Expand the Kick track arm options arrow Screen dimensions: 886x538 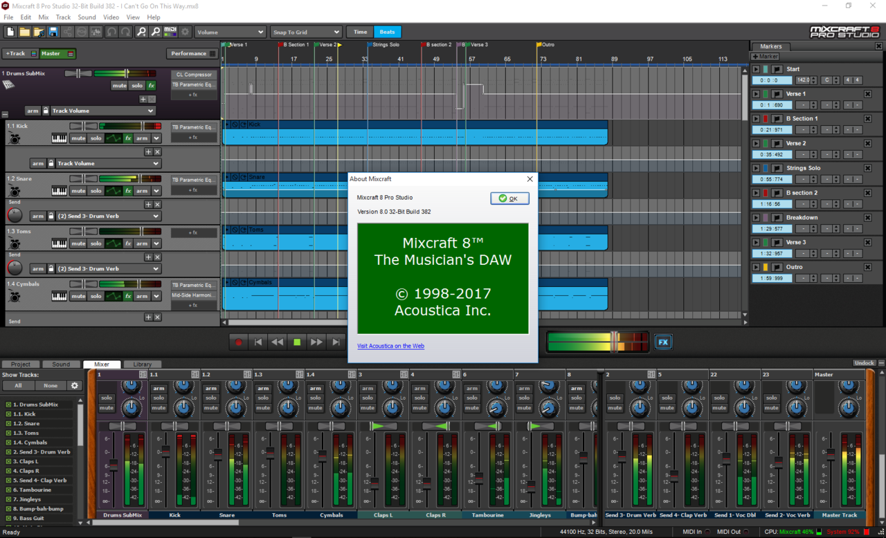point(156,138)
